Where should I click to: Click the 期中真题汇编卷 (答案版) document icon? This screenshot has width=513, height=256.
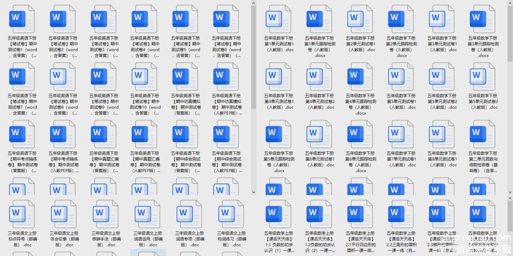point(103,134)
